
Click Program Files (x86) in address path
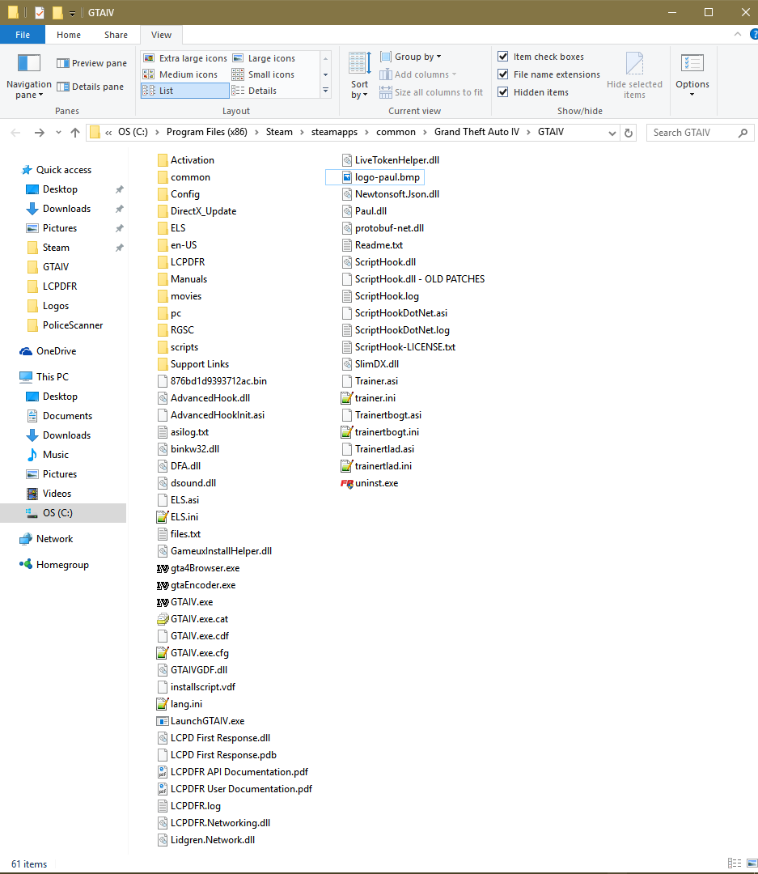coord(207,132)
